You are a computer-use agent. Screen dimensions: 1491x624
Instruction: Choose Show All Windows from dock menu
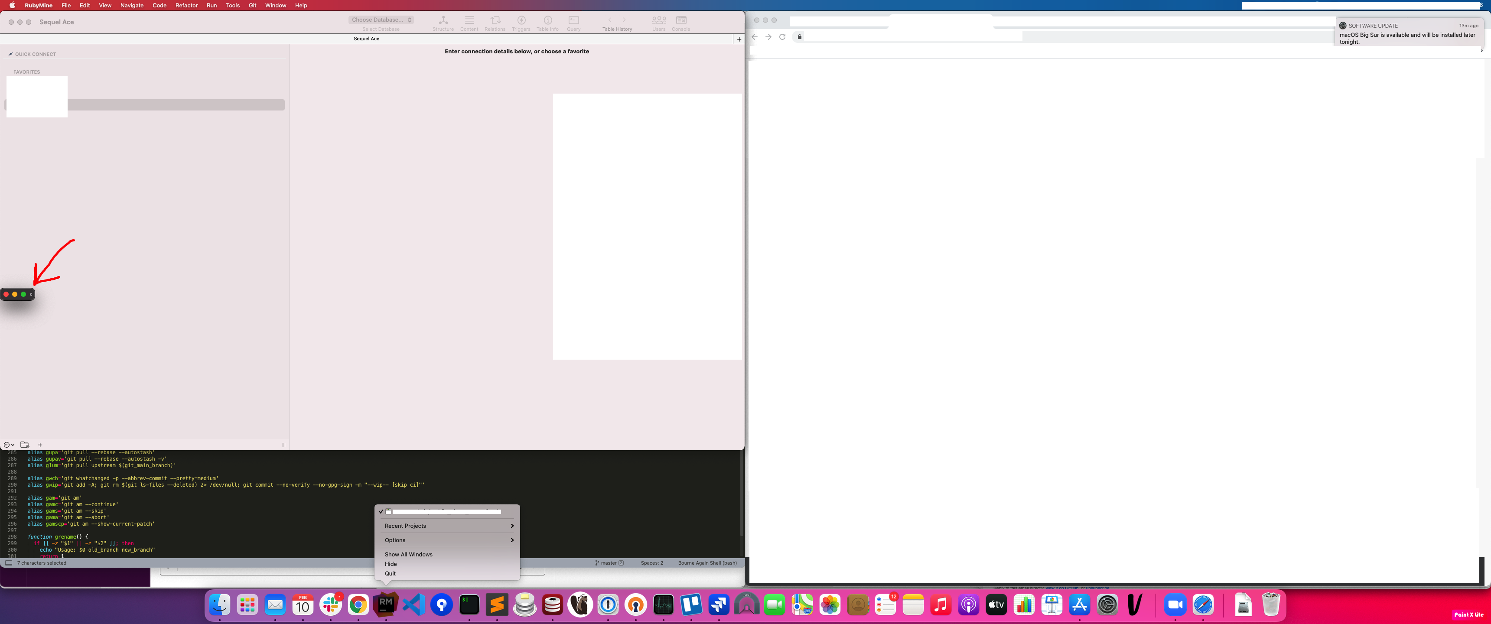(409, 555)
